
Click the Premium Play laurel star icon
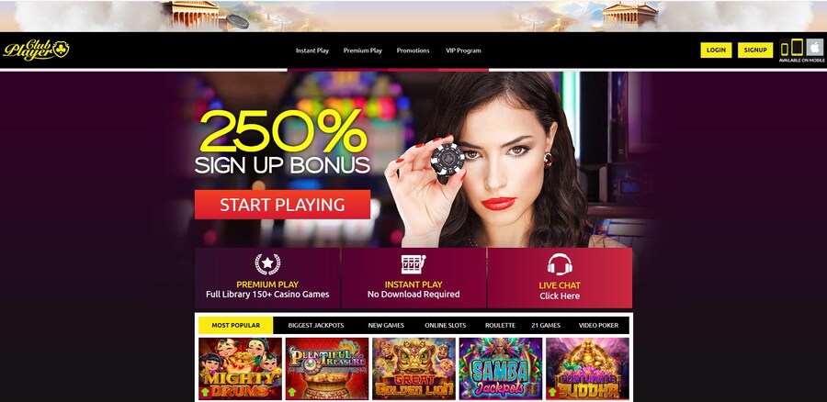coord(267,264)
